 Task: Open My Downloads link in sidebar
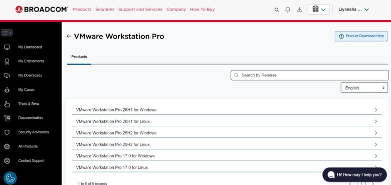pyautogui.click(x=30, y=75)
